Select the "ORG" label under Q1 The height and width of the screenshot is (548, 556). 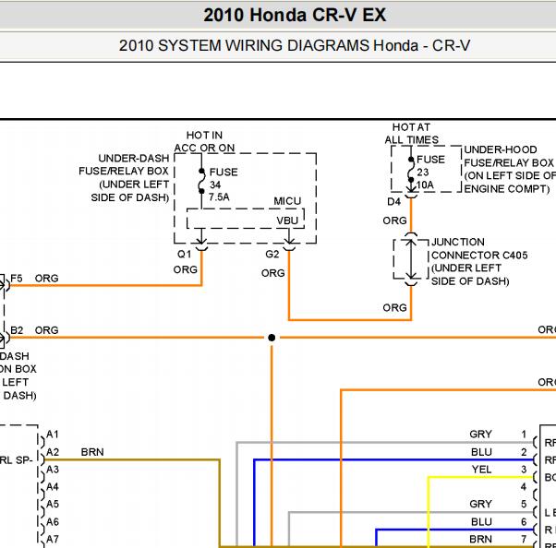[185, 270]
